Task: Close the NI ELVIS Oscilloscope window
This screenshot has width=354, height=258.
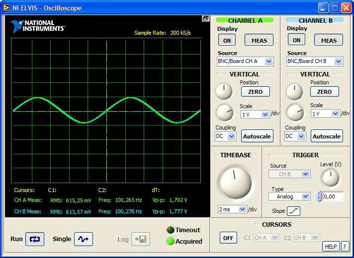Action: 346,8
